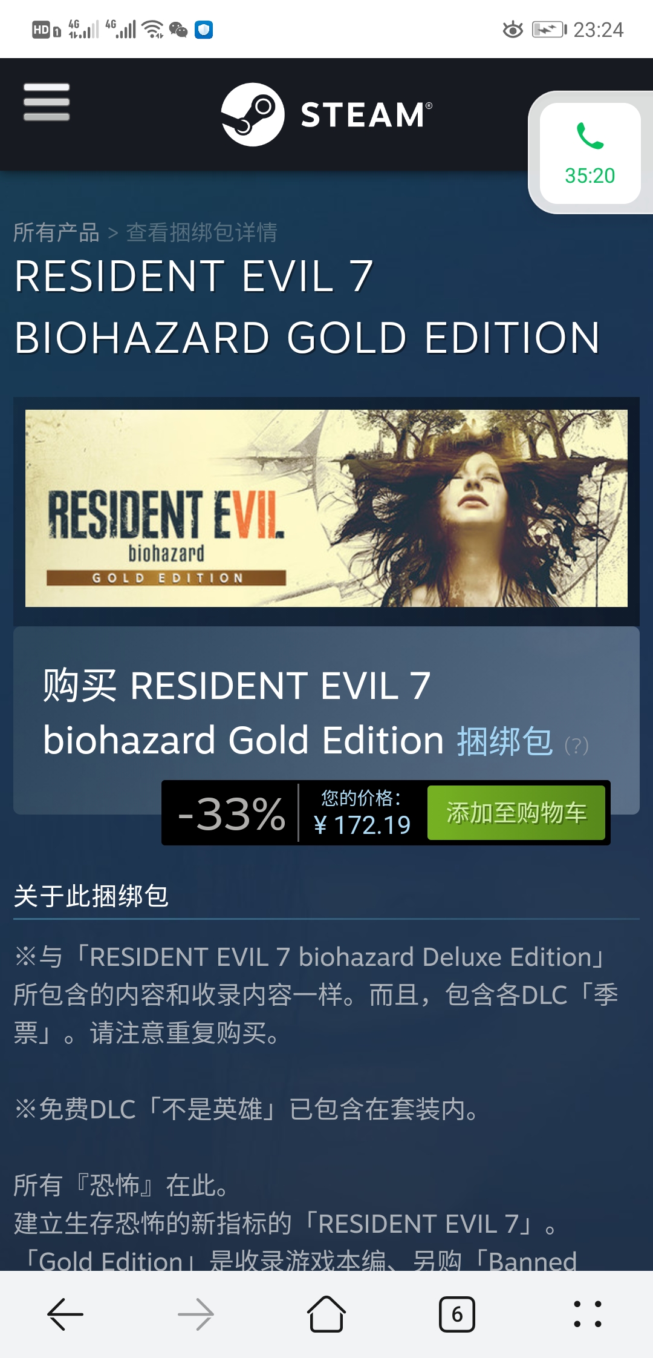Click the 捆绑包 bundle link
This screenshot has height=1358, width=653.
click(505, 741)
